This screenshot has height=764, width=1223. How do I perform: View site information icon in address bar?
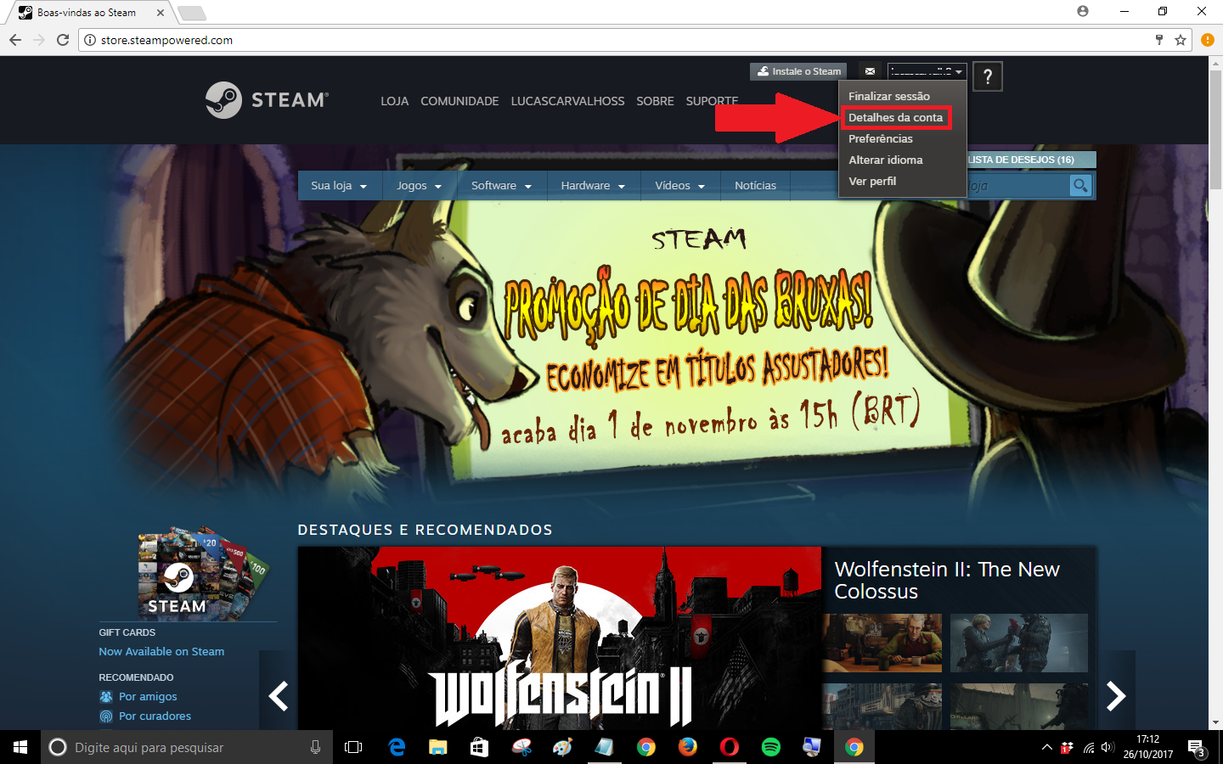point(90,40)
